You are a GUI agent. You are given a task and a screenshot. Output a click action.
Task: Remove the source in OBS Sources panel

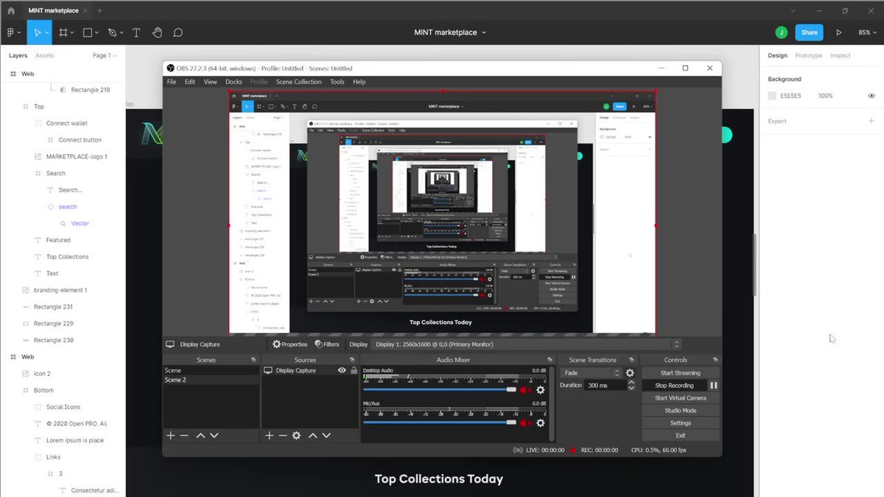click(x=282, y=435)
